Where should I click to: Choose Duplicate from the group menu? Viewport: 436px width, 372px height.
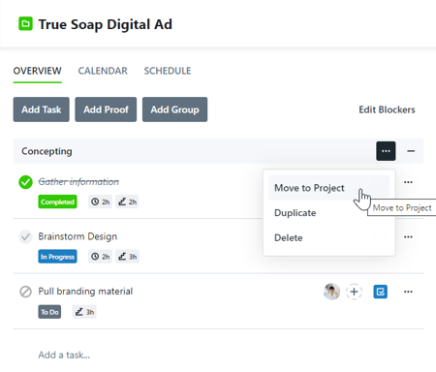pos(328,213)
